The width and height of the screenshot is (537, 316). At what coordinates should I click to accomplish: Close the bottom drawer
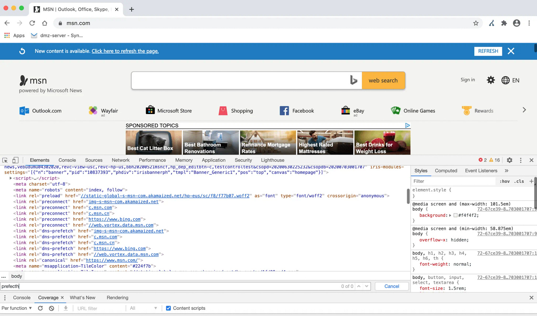point(531,298)
